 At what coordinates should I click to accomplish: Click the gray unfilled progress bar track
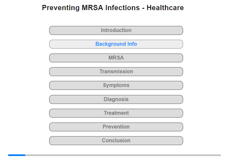[123, 155]
